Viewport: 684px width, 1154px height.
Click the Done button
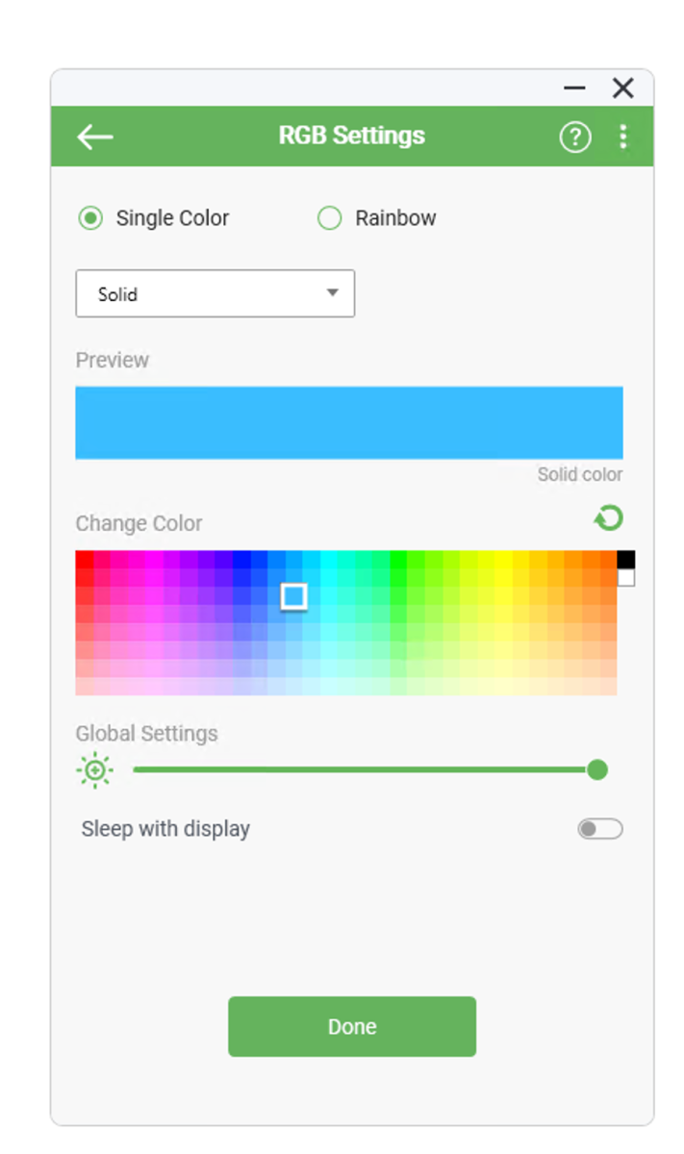(x=352, y=1026)
